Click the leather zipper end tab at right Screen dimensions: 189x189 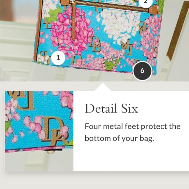point(153,10)
